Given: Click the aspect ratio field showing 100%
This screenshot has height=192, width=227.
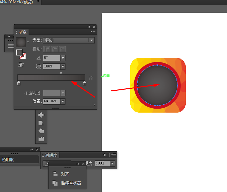Looking at the screenshot, I should tap(52, 66).
